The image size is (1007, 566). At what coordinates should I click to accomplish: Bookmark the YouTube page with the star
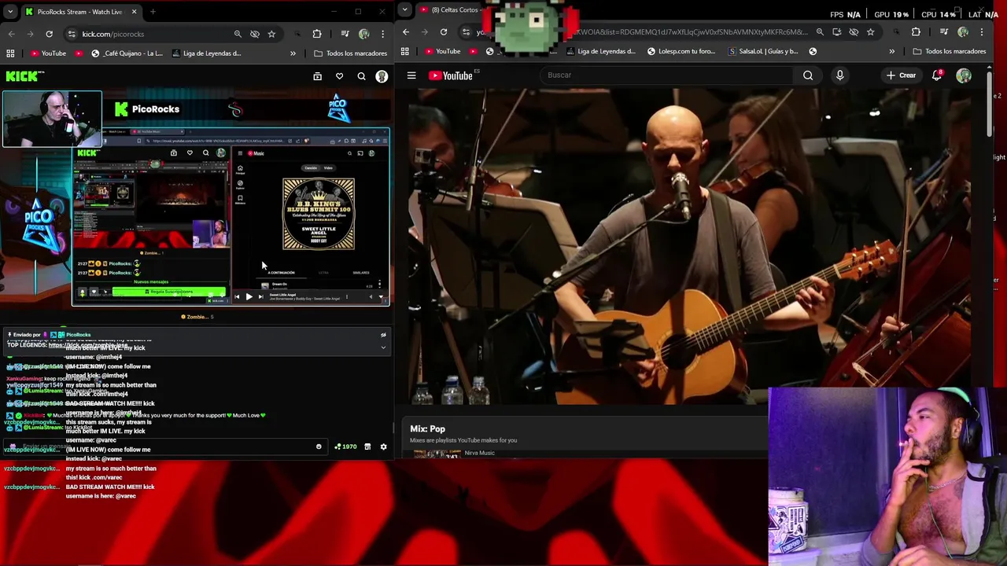click(x=870, y=32)
